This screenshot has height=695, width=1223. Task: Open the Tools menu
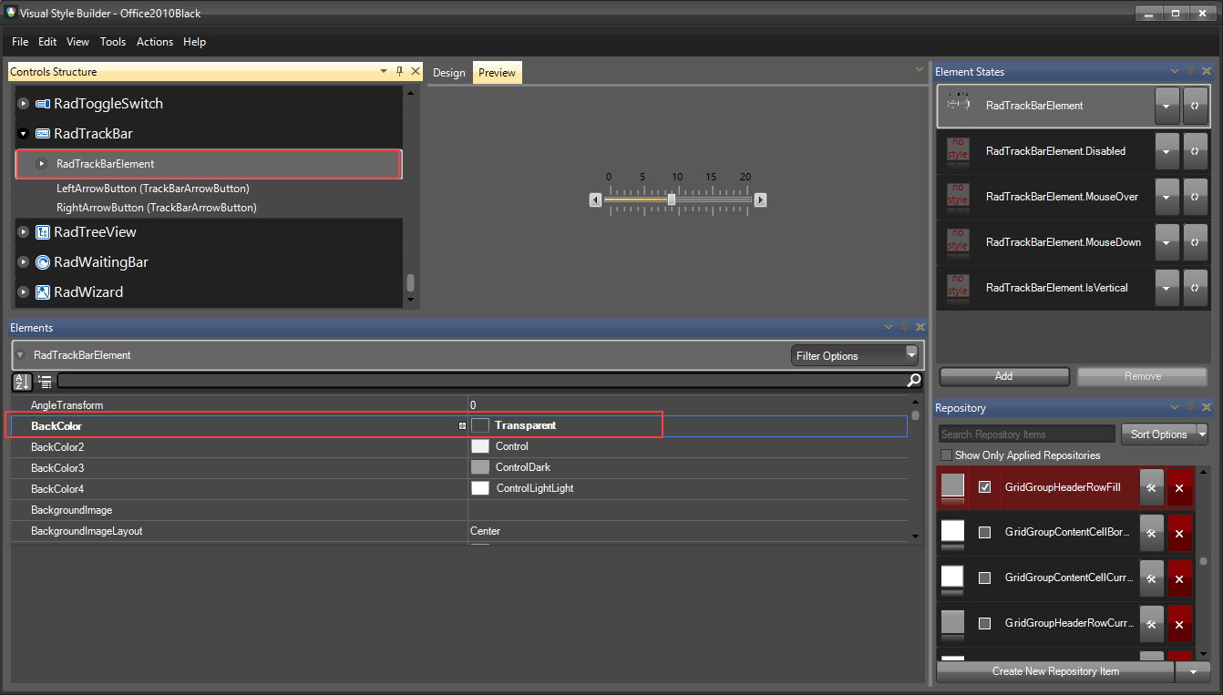click(x=113, y=42)
